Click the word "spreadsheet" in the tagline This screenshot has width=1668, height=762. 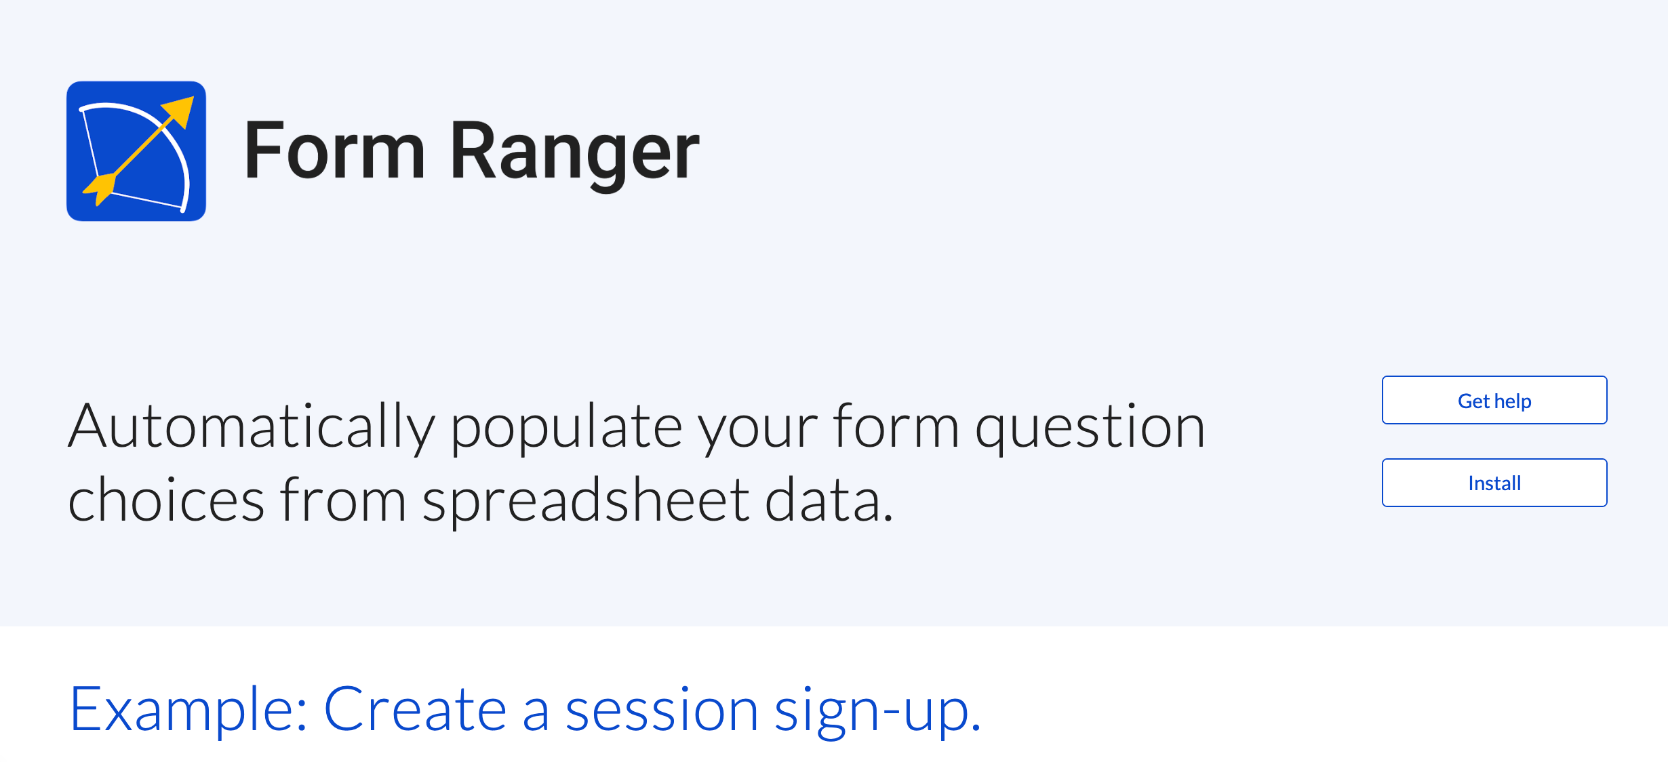point(586,502)
